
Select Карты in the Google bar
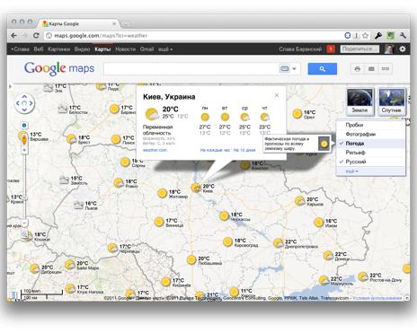pos(102,49)
